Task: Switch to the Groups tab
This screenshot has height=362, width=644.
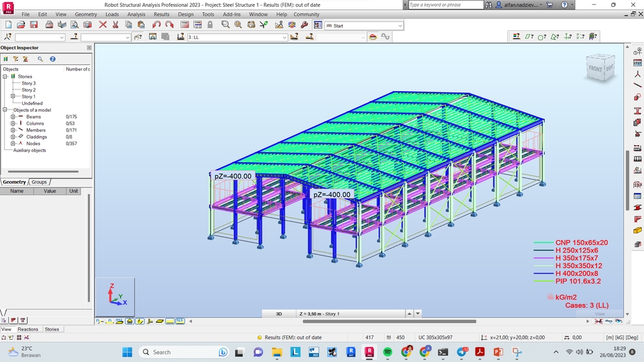Action: pyautogui.click(x=39, y=182)
